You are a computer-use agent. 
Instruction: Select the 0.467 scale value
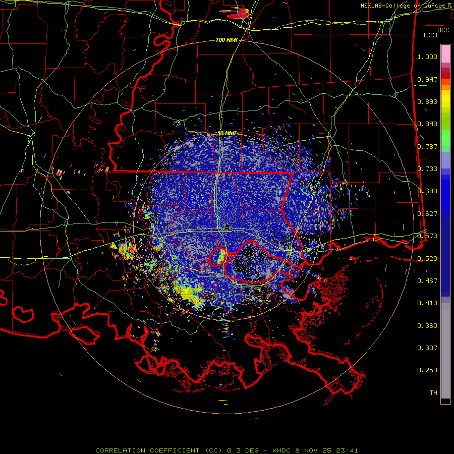point(427,281)
